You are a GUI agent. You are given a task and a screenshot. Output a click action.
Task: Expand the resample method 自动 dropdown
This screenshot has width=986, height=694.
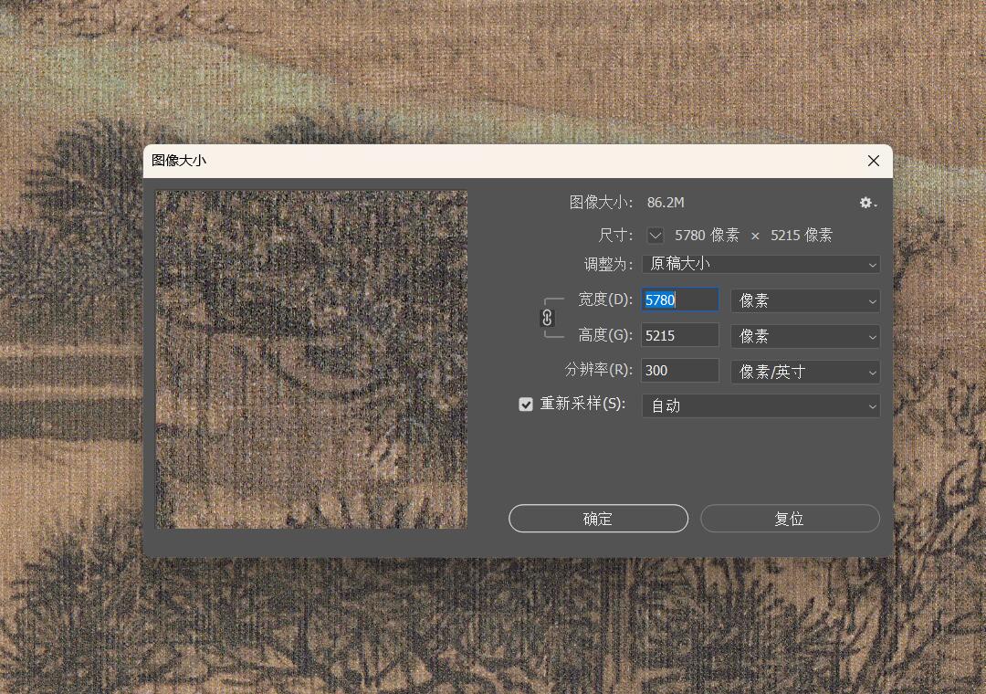point(760,405)
